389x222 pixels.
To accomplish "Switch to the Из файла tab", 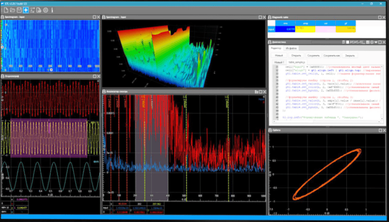I will pos(291,48).
